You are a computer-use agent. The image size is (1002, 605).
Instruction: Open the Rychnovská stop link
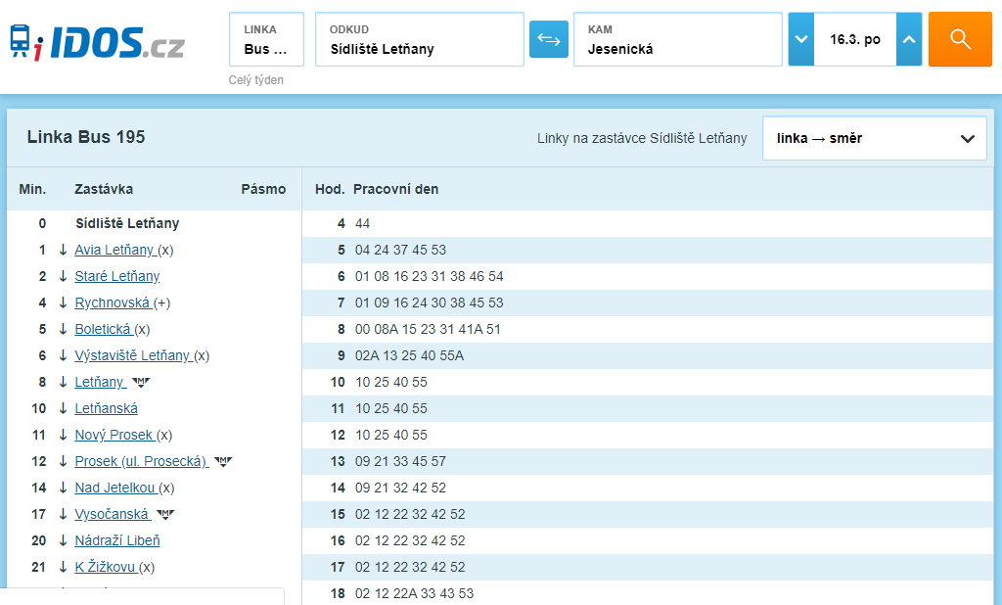(x=112, y=302)
